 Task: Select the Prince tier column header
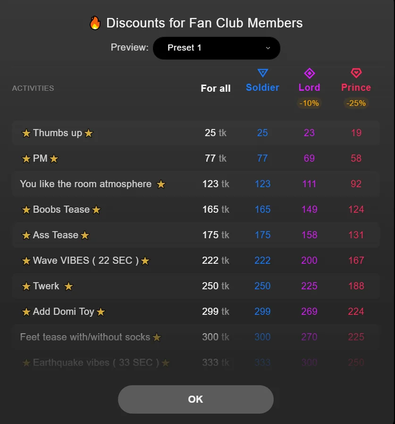pyautogui.click(x=356, y=87)
